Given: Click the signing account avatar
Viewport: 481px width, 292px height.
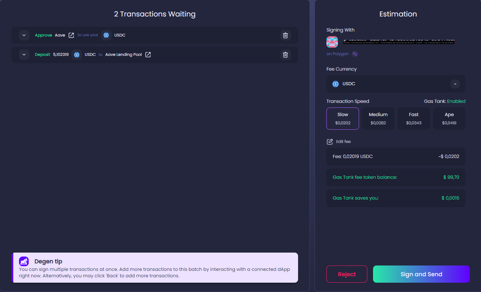Looking at the screenshot, I should coord(332,42).
